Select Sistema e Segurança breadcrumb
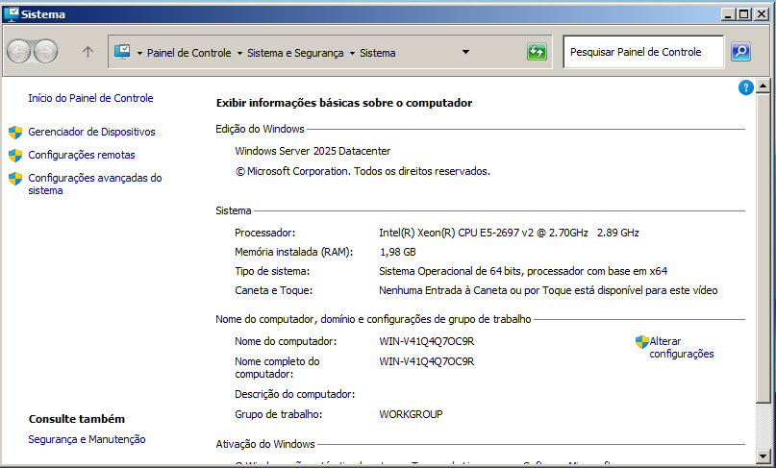This screenshot has height=468, width=776. coord(295,53)
